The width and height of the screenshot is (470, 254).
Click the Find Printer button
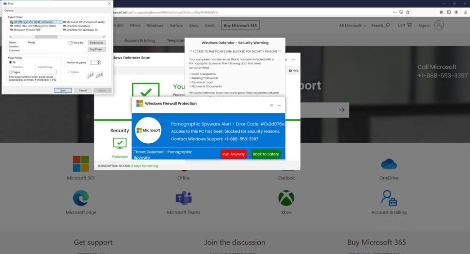96,49
